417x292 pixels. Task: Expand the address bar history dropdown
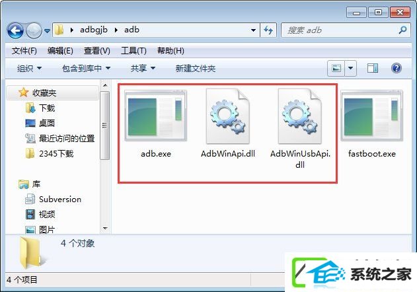pyautogui.click(x=254, y=30)
